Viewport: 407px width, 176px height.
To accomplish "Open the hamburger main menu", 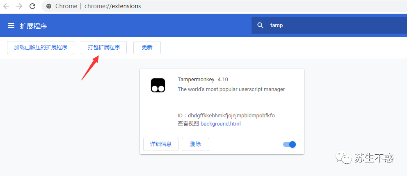I will (x=11, y=25).
